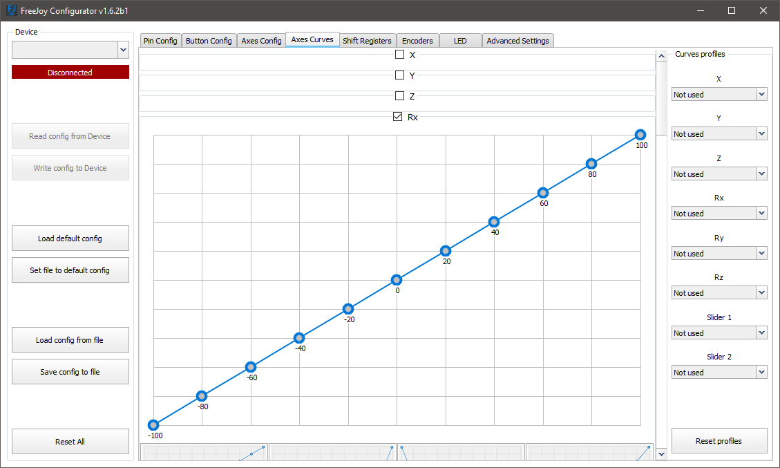Select the Axes Curves tab
This screenshot has height=468, width=780.
point(312,40)
